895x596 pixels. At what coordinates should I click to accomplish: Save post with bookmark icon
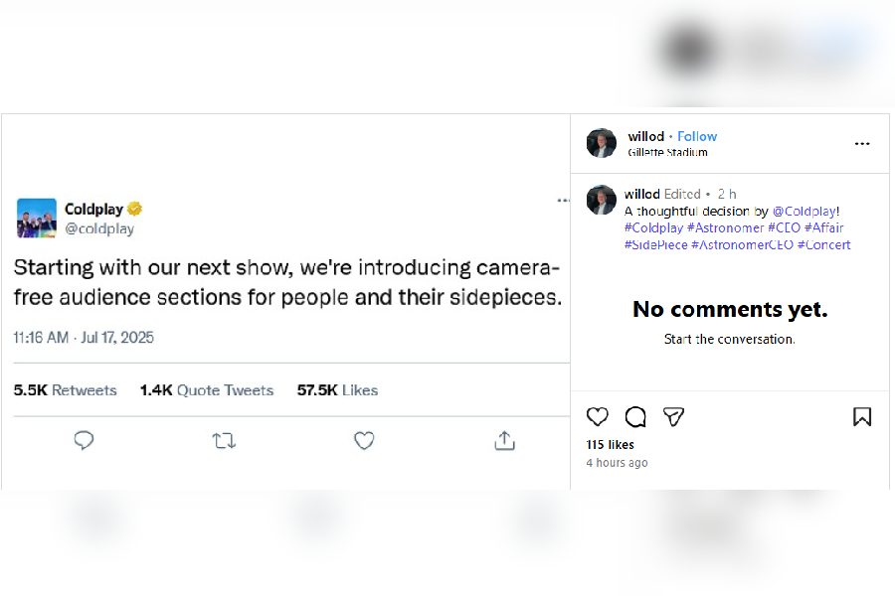[x=862, y=417]
